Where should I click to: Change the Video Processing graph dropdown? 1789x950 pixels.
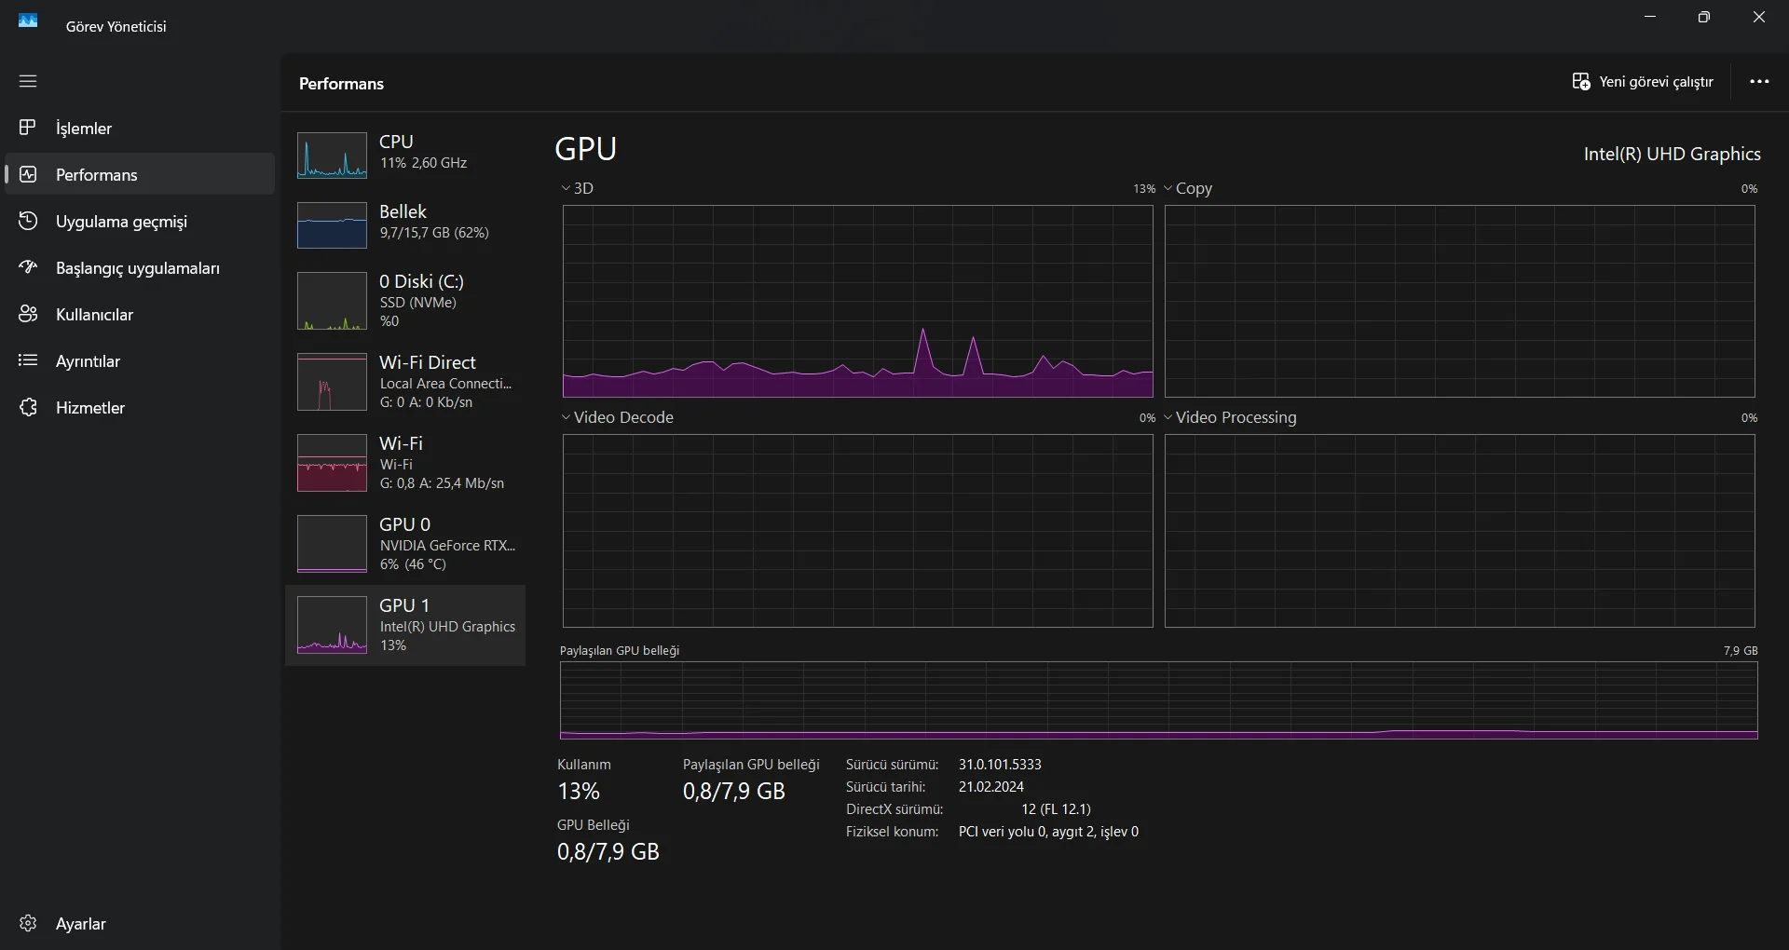pyautogui.click(x=1168, y=417)
